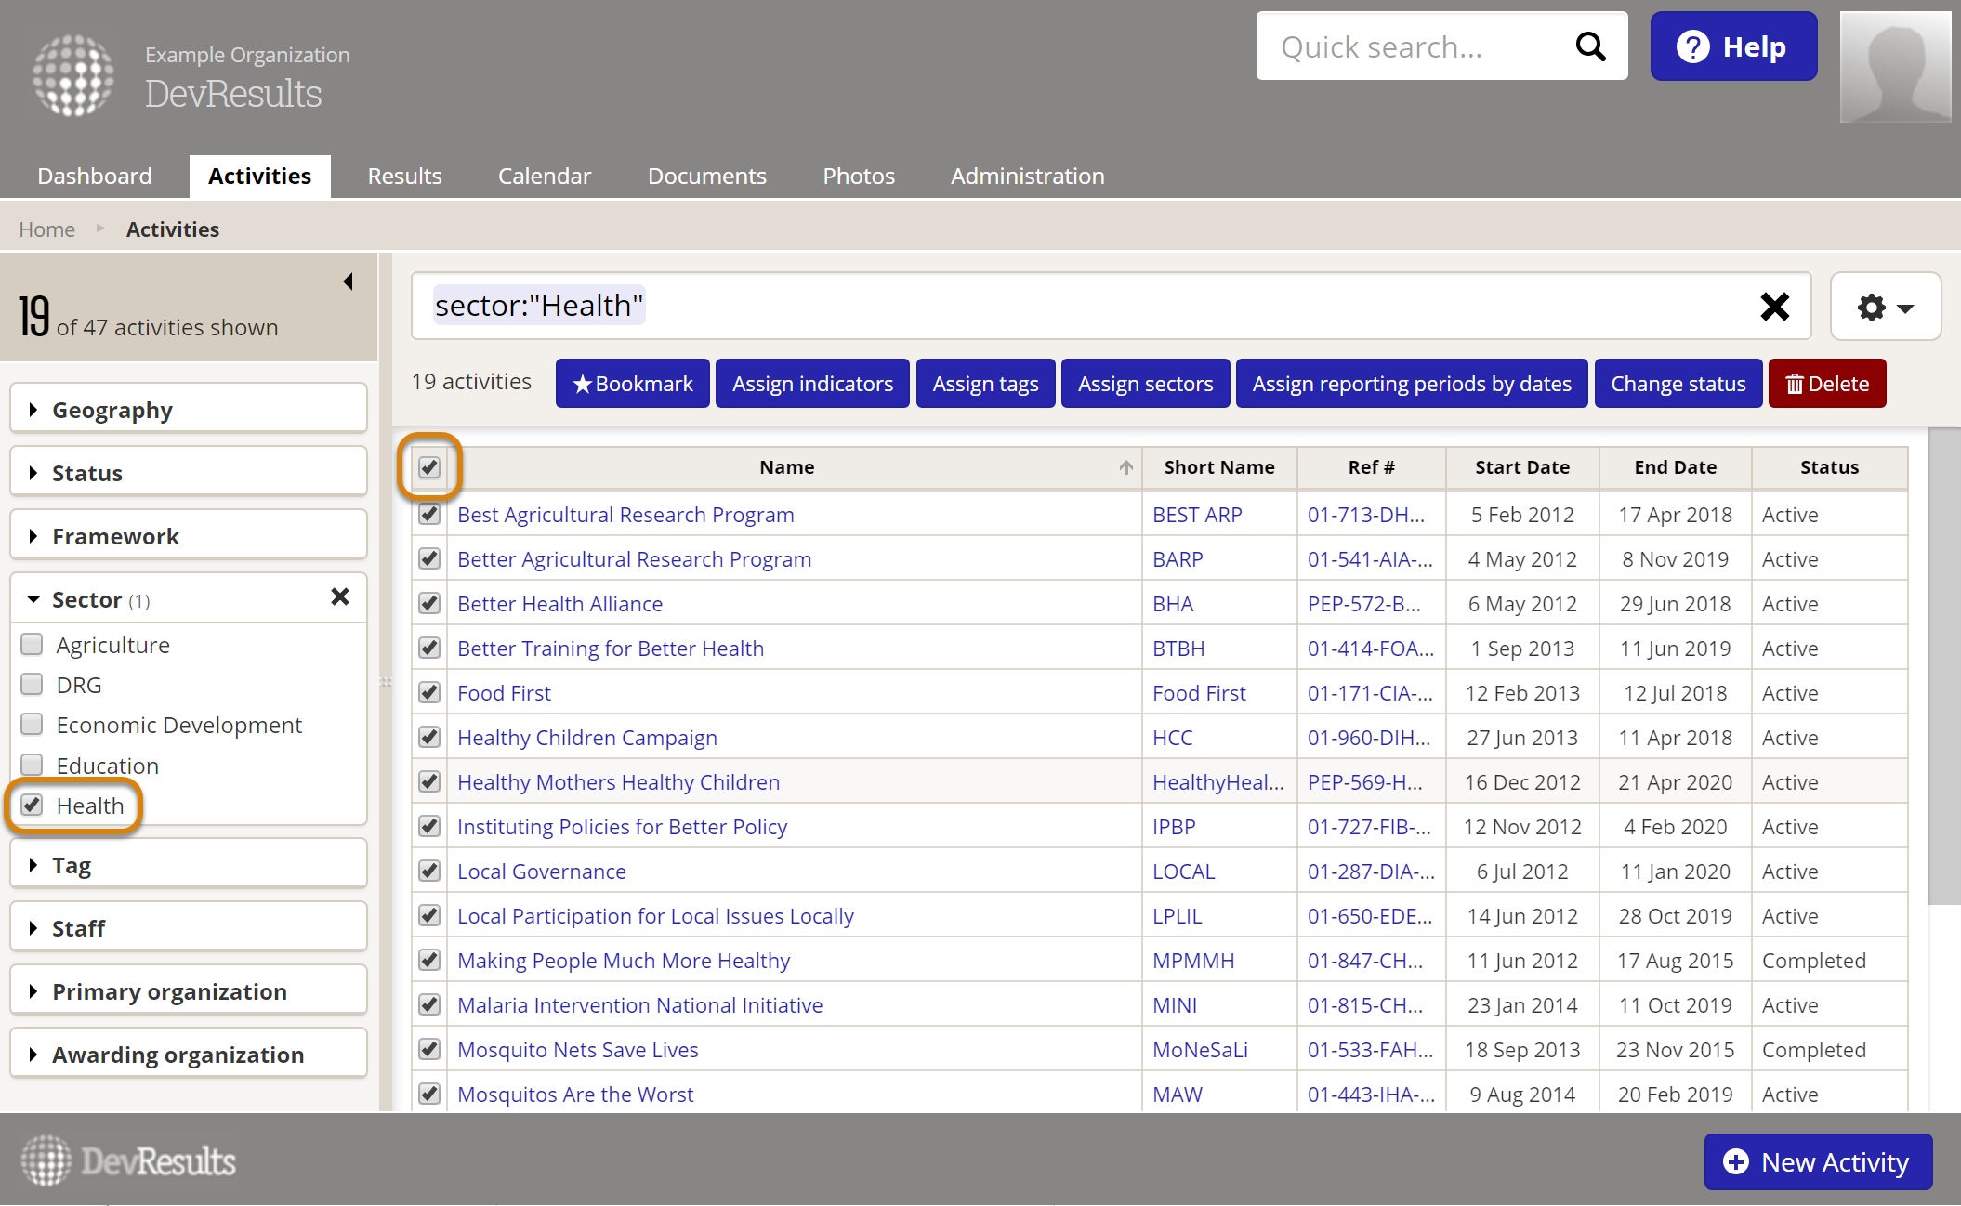Enable the Agriculture sector checkbox
Viewport: 1961px width, 1206px height.
point(33,645)
